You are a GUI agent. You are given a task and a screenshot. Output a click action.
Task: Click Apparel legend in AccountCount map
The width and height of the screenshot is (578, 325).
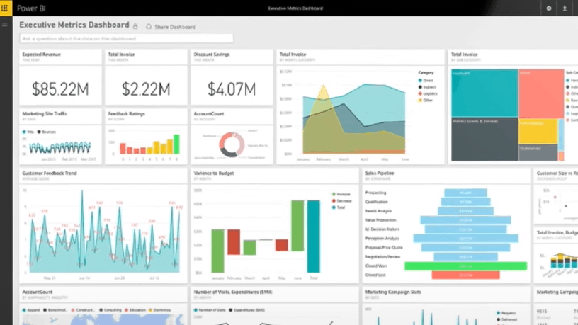point(31,310)
